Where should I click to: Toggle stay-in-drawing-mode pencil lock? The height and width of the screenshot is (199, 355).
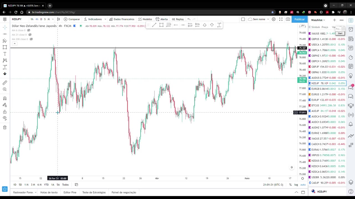point(5,105)
